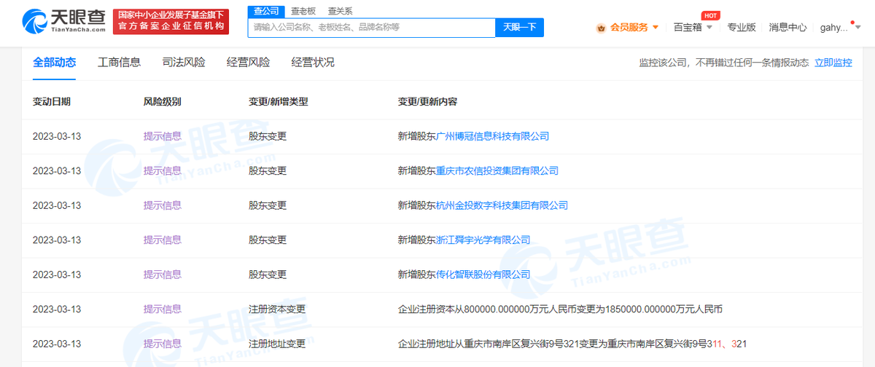Open 专业版 link
875x367 pixels.
coord(742,28)
